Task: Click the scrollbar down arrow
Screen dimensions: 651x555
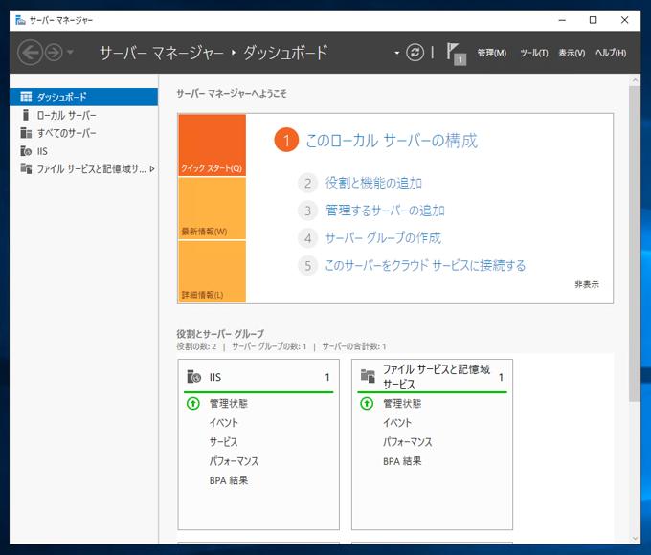Action: coord(635,538)
